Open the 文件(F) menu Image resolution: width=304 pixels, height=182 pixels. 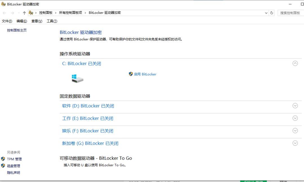click(x=7, y=21)
